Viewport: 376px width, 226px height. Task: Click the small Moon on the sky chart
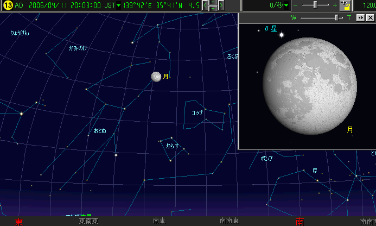point(156,77)
